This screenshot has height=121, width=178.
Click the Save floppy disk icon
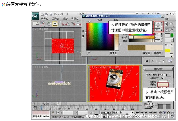click(x=51, y=14)
